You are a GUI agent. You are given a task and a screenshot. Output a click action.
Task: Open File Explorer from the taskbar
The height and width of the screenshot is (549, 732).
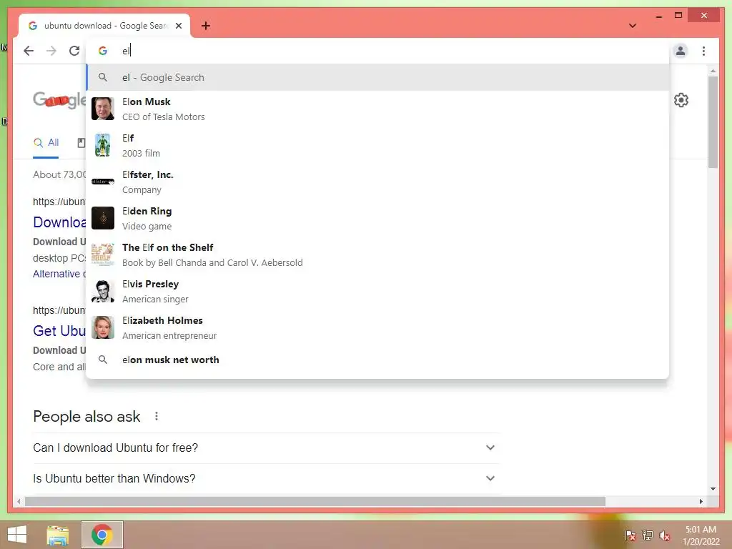[57, 535]
